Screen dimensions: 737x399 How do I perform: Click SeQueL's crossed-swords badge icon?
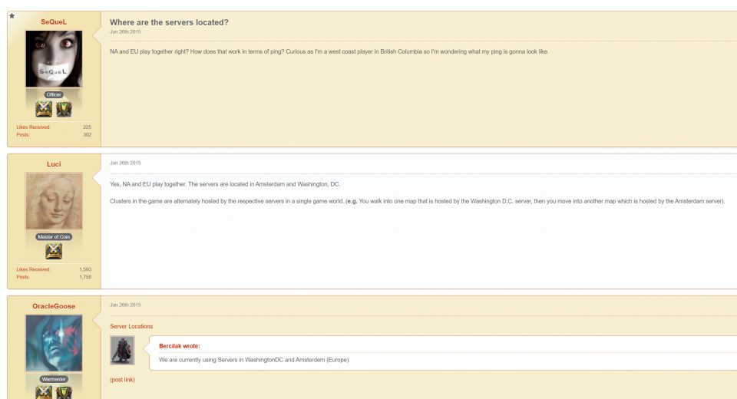click(44, 109)
